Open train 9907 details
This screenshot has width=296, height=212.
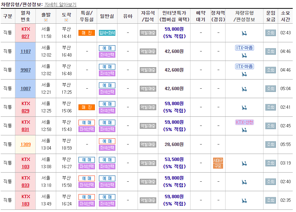pos(26,70)
